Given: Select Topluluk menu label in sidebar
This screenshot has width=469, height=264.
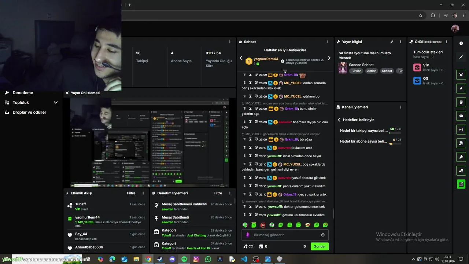Looking at the screenshot, I should (x=21, y=103).
